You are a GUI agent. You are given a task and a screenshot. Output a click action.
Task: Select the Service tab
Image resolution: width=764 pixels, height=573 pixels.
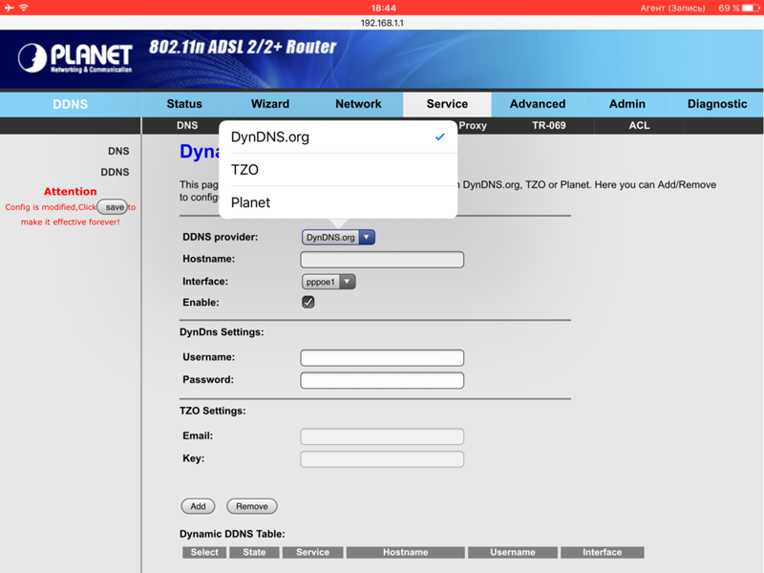447,104
